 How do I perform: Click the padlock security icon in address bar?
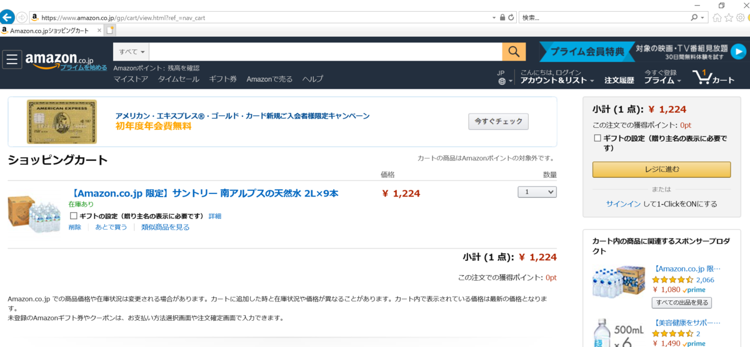502,17
